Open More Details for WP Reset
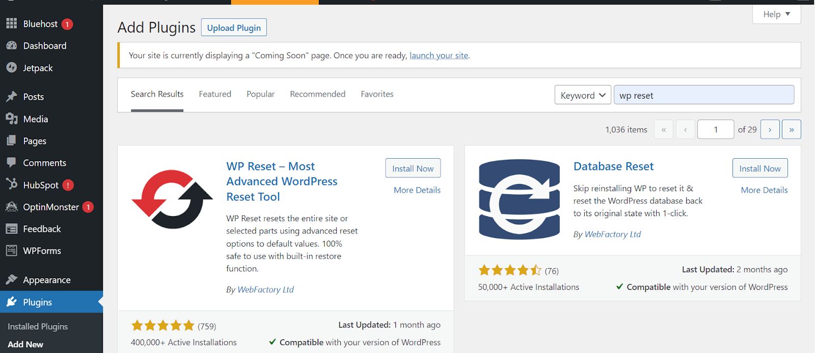Viewport: 815px width, 353px height. tap(417, 190)
